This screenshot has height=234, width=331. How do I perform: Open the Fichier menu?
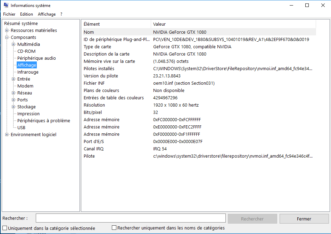click(x=9, y=14)
